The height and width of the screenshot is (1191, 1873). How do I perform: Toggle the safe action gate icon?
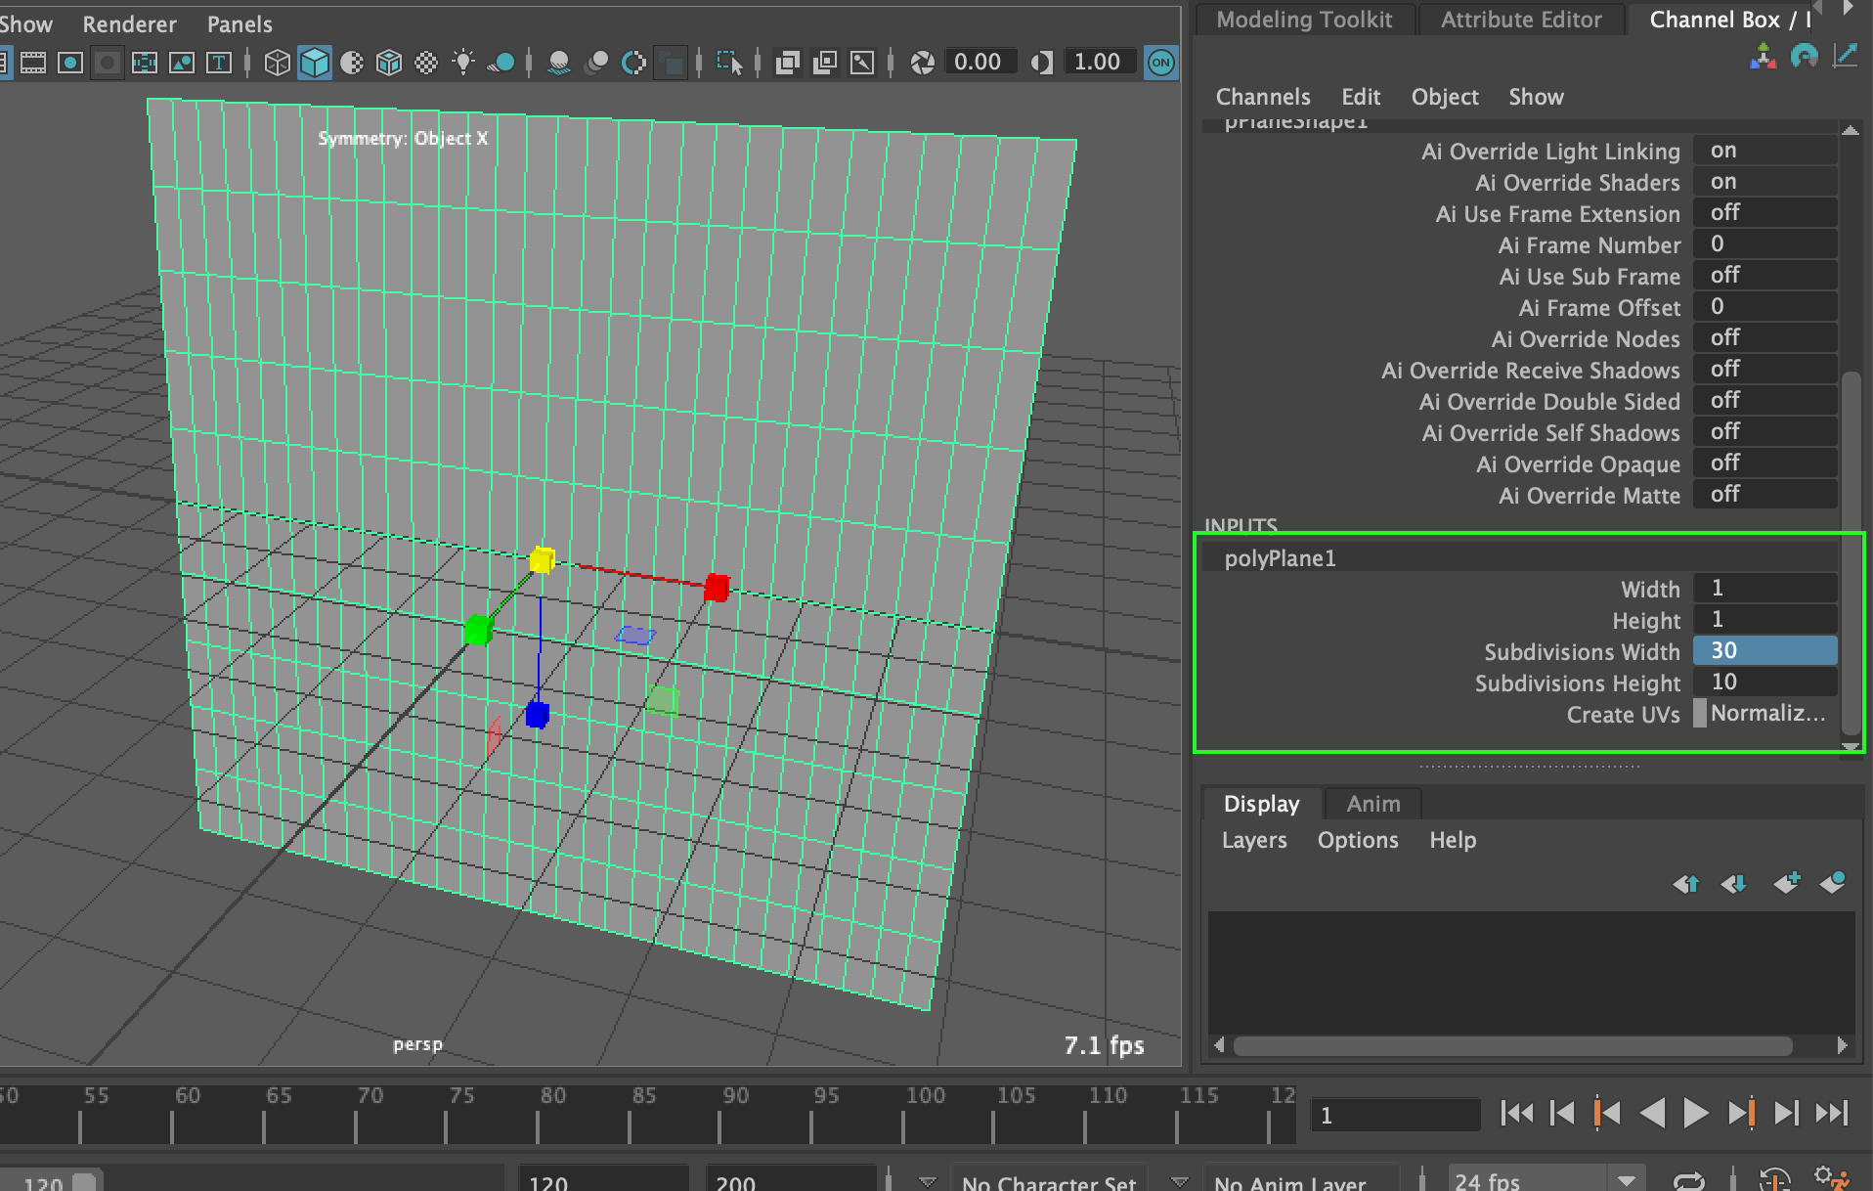182,64
